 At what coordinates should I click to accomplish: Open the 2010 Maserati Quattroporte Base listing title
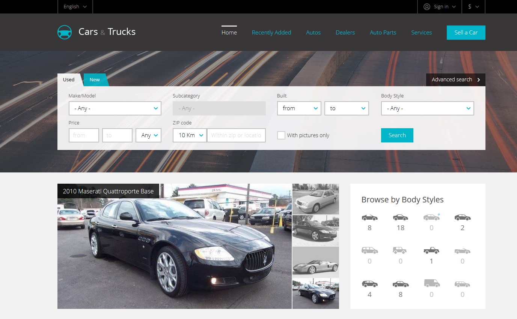click(108, 191)
